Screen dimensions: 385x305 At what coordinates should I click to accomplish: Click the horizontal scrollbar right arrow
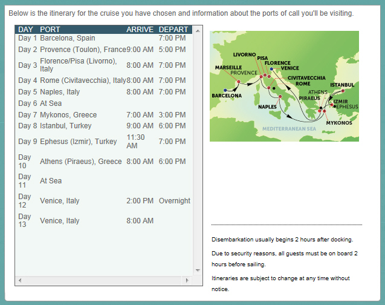pyautogui.click(x=187, y=280)
